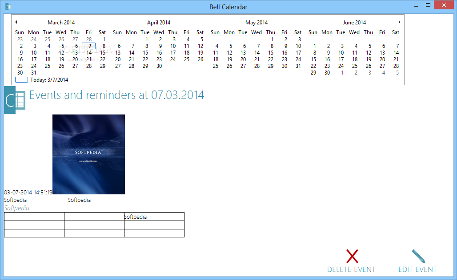This screenshot has width=457, height=280.
Task: Click the red X delete event icon
Action: point(352,256)
